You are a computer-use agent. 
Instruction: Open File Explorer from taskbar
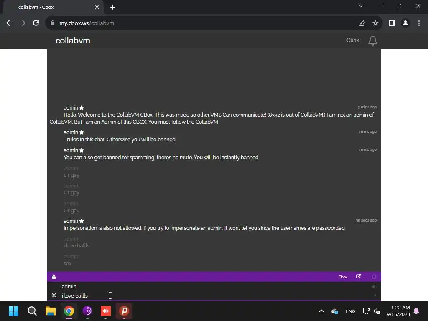coord(51,311)
